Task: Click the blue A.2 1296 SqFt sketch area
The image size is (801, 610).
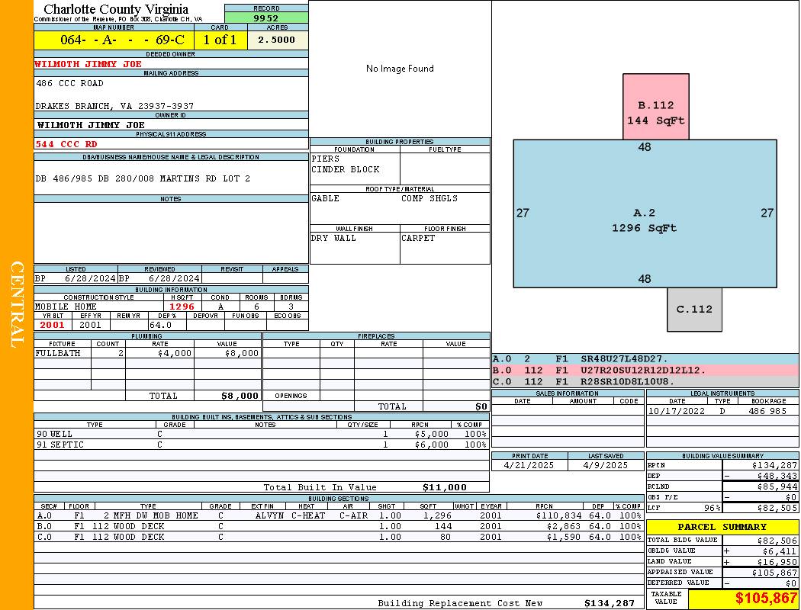Action: point(645,221)
